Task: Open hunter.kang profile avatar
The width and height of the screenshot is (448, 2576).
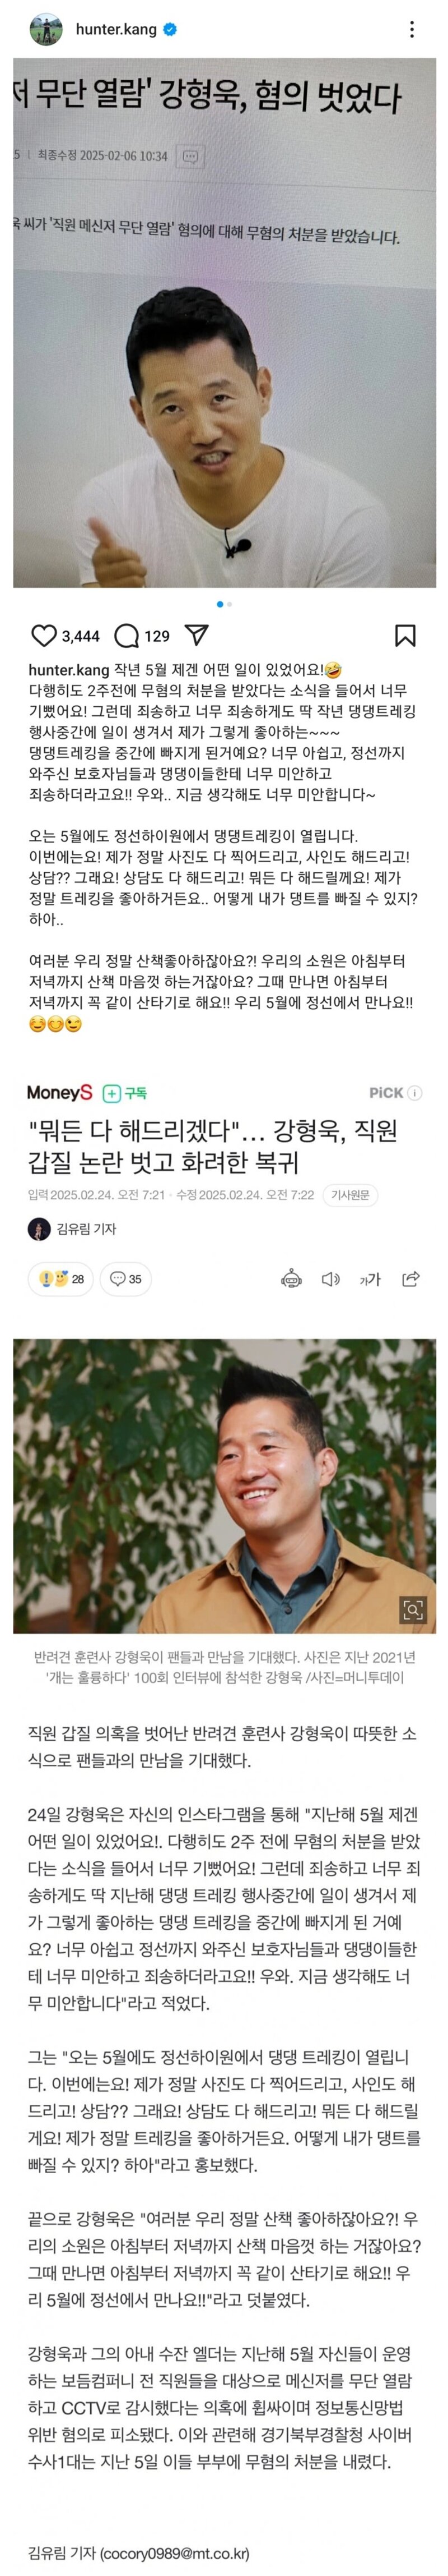Action: pos(46,29)
